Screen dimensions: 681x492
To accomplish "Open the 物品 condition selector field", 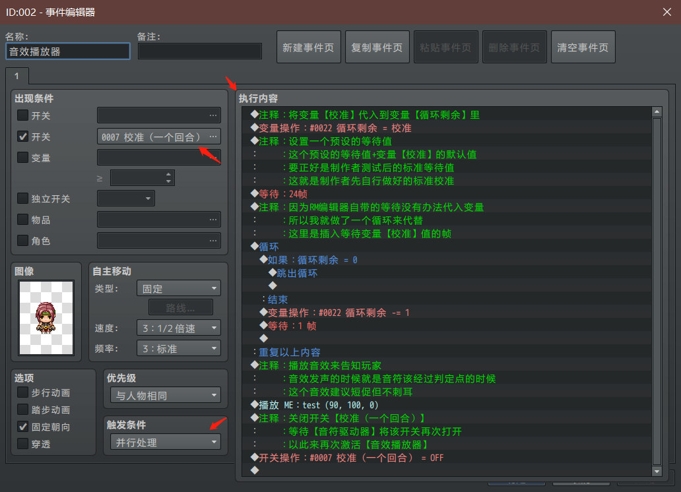I will pyautogui.click(x=159, y=220).
